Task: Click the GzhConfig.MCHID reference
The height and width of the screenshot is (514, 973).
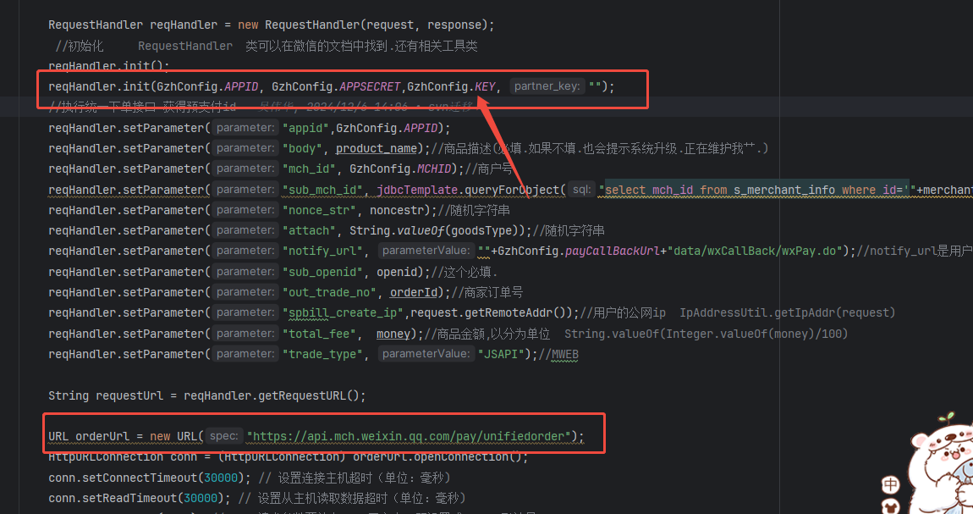Action: (x=400, y=169)
